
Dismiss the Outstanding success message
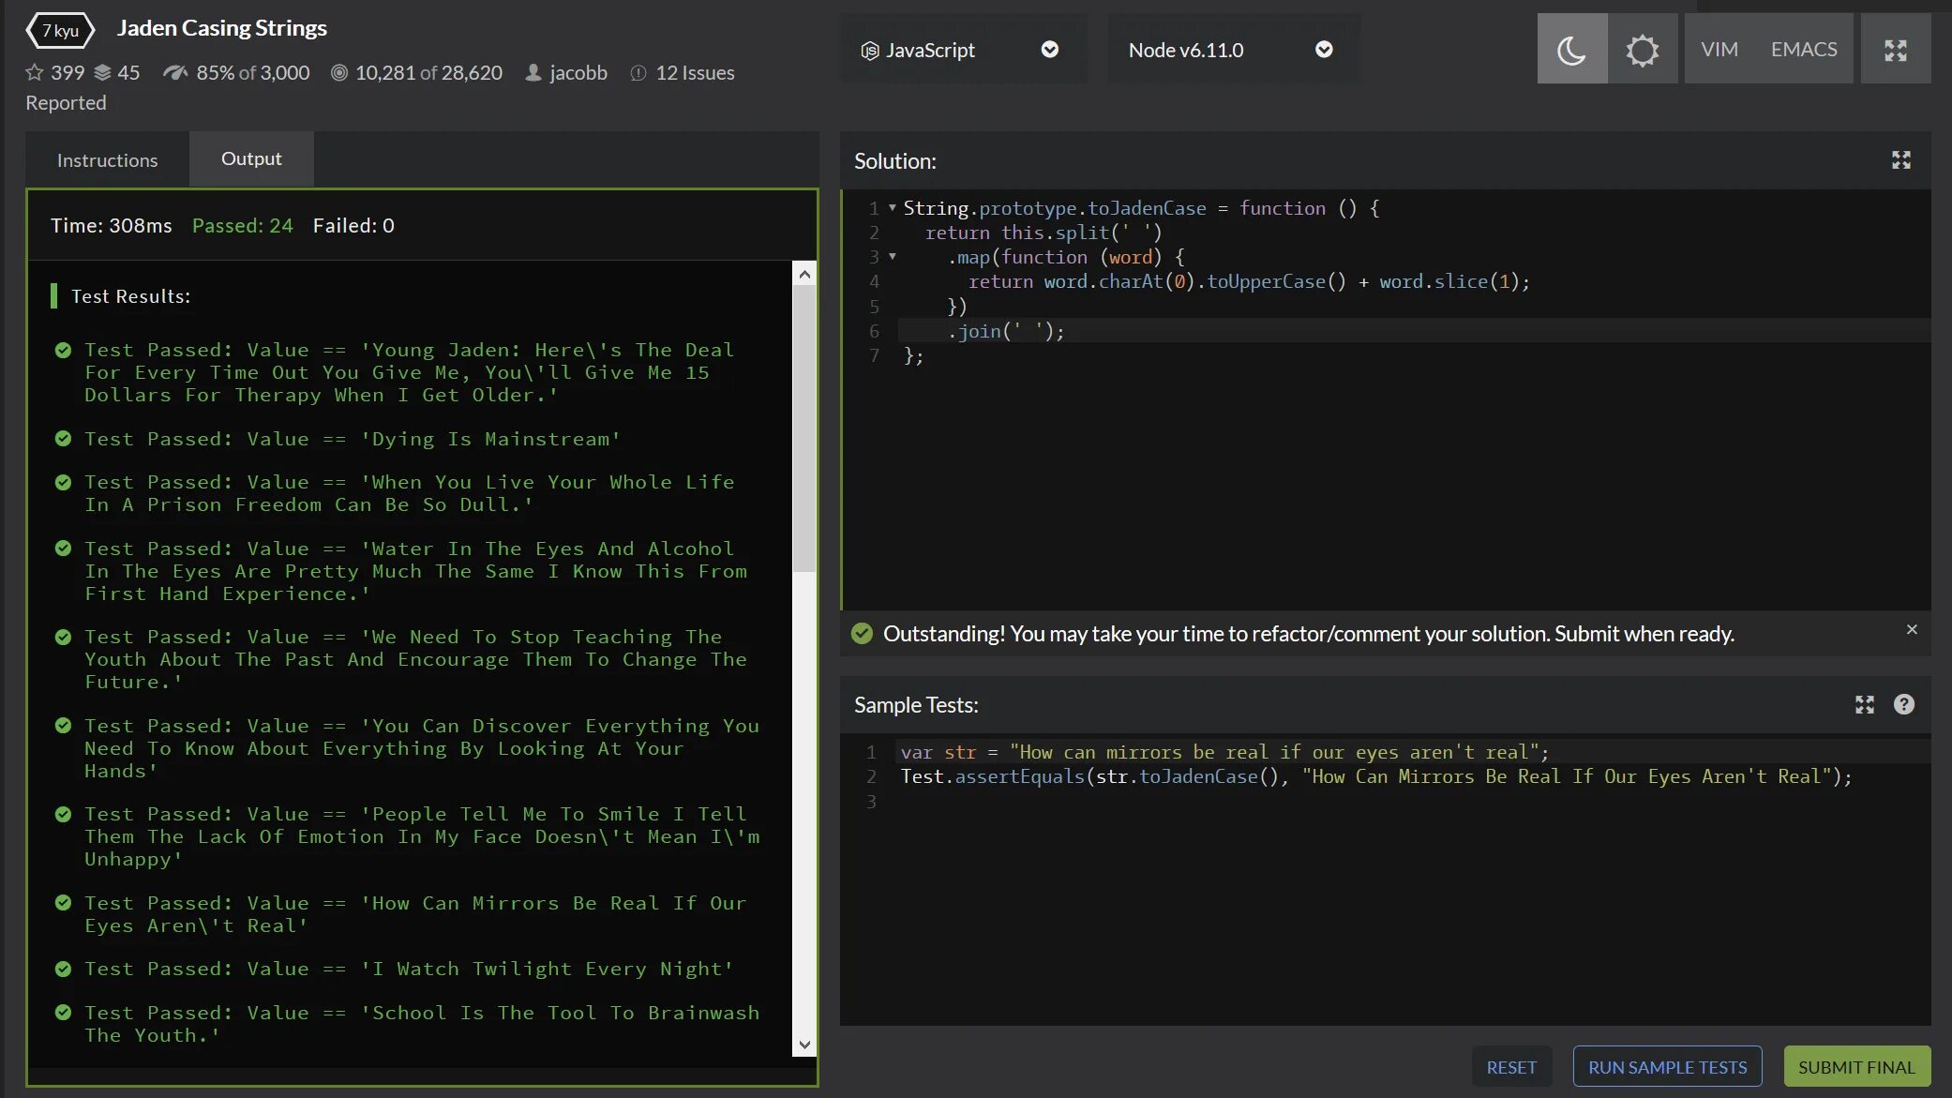[x=1912, y=630]
